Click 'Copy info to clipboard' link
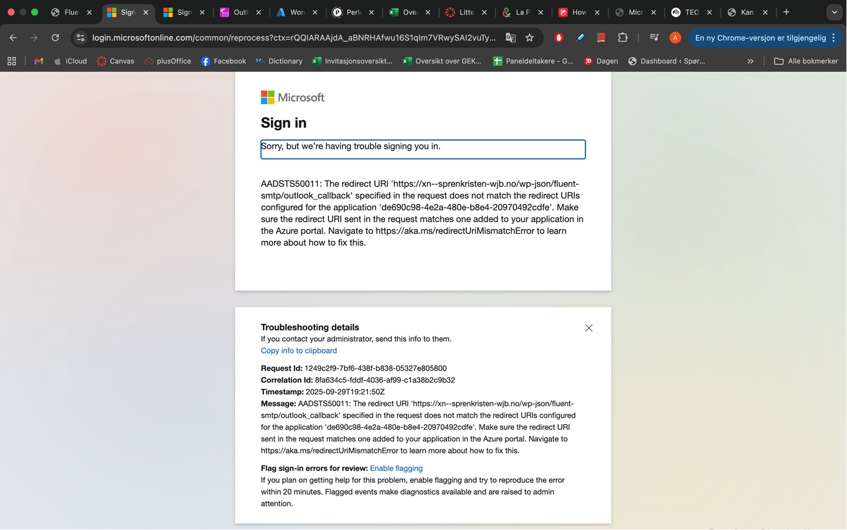This screenshot has height=530, width=847. tap(299, 351)
